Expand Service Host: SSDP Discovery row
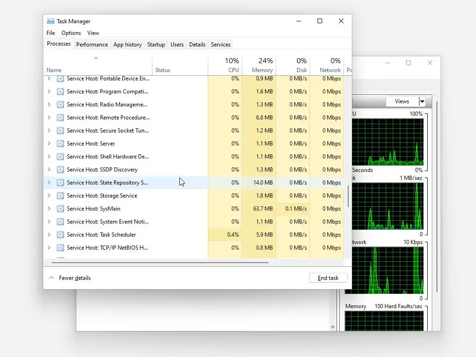The height and width of the screenshot is (357, 476). (49, 170)
